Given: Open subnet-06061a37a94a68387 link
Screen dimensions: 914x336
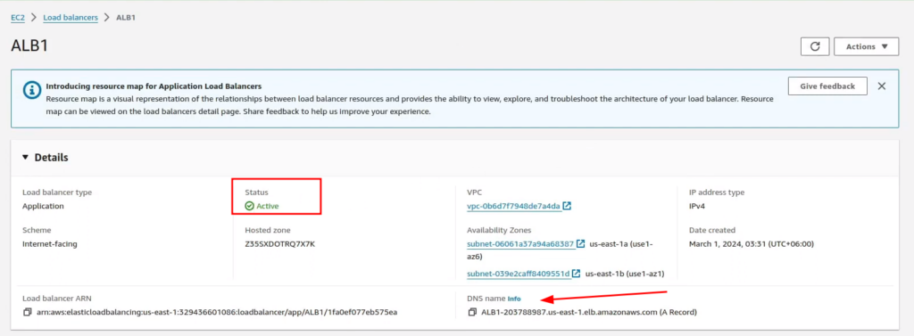Looking at the screenshot, I should point(520,244).
